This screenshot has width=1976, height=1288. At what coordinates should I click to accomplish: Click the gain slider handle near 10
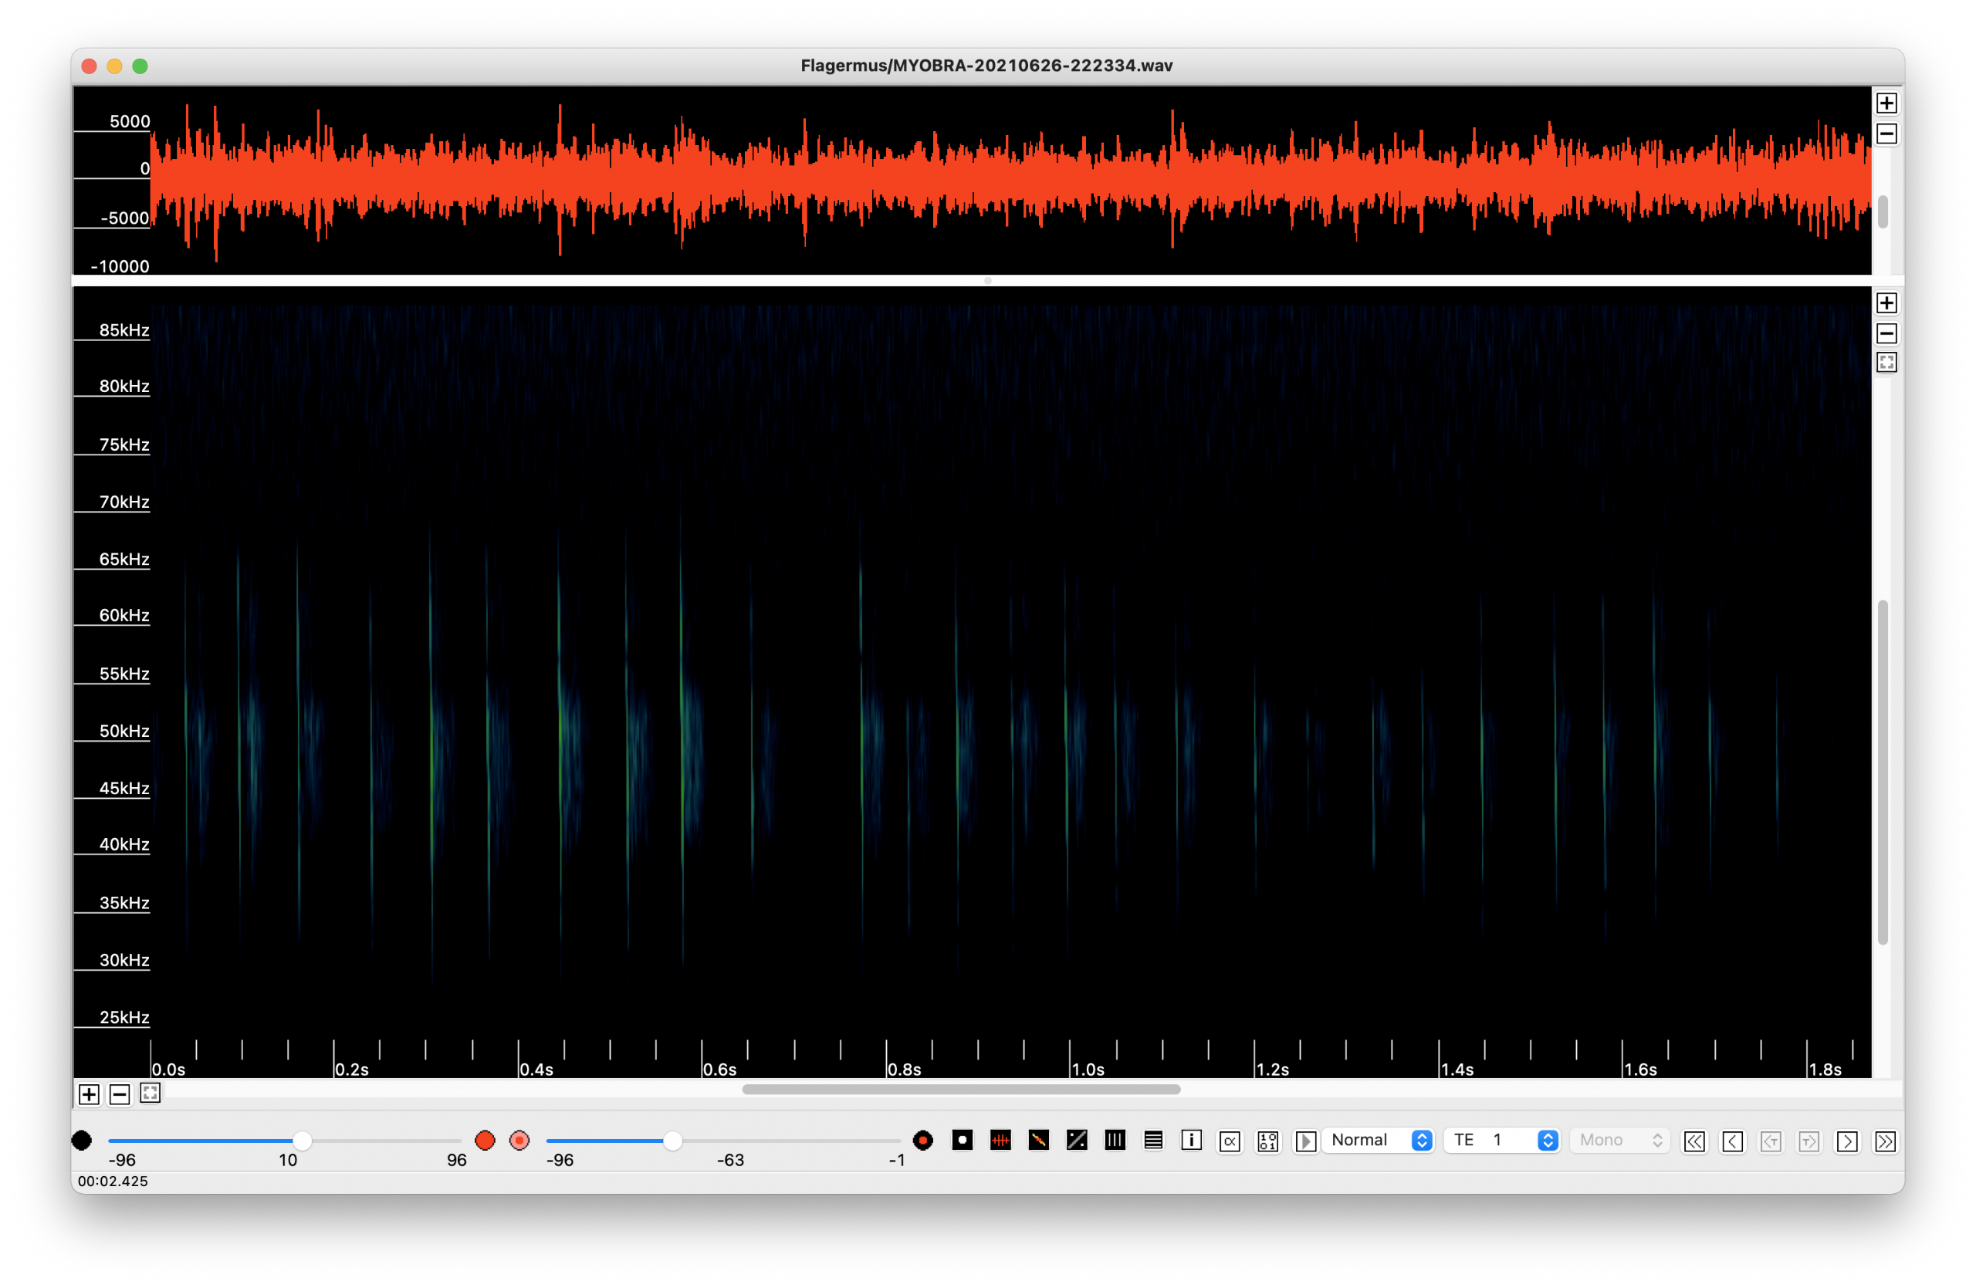(x=303, y=1141)
